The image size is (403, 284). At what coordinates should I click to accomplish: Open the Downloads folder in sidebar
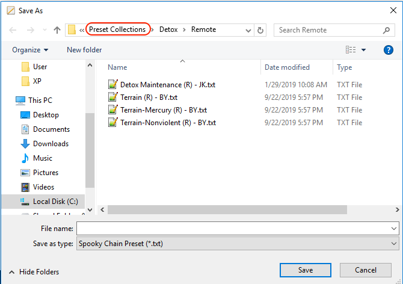tap(51, 144)
